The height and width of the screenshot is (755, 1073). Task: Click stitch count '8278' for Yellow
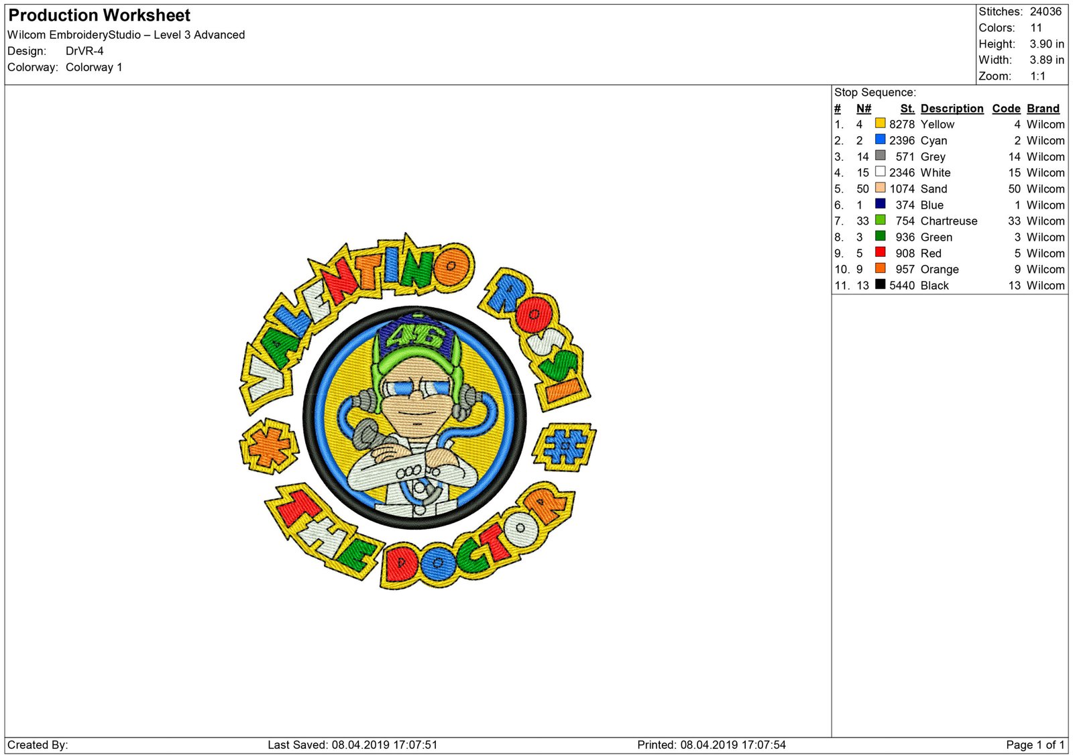pos(902,124)
